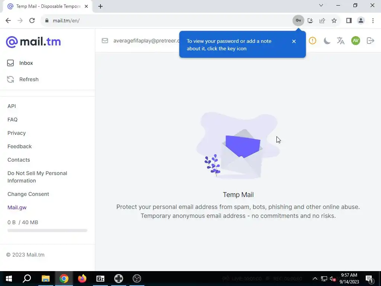Open Chrome three-dot menu

pyautogui.click(x=373, y=20)
